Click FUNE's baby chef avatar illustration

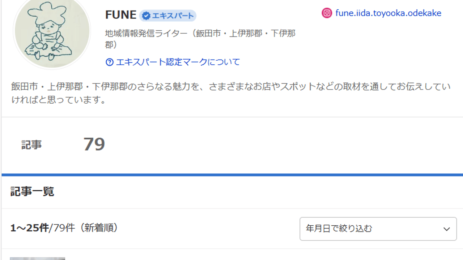click(x=52, y=32)
